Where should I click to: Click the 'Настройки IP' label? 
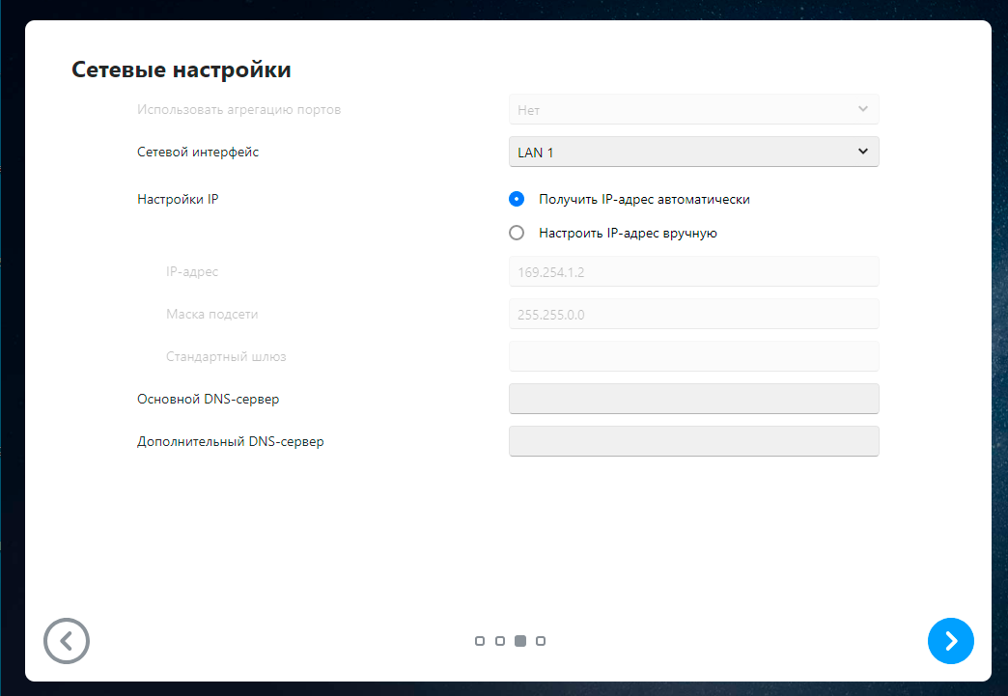178,199
